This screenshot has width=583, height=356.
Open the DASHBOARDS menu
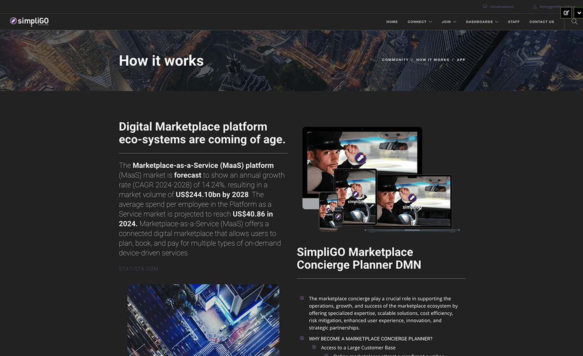(x=479, y=22)
